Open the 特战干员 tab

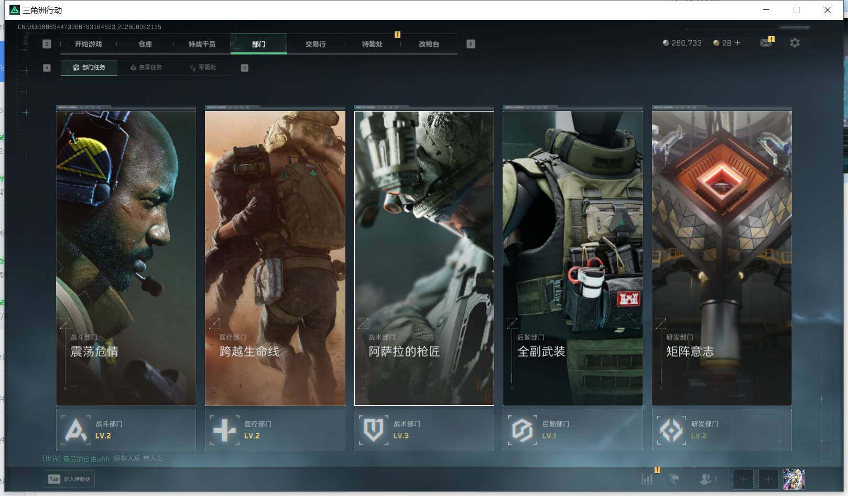[202, 44]
